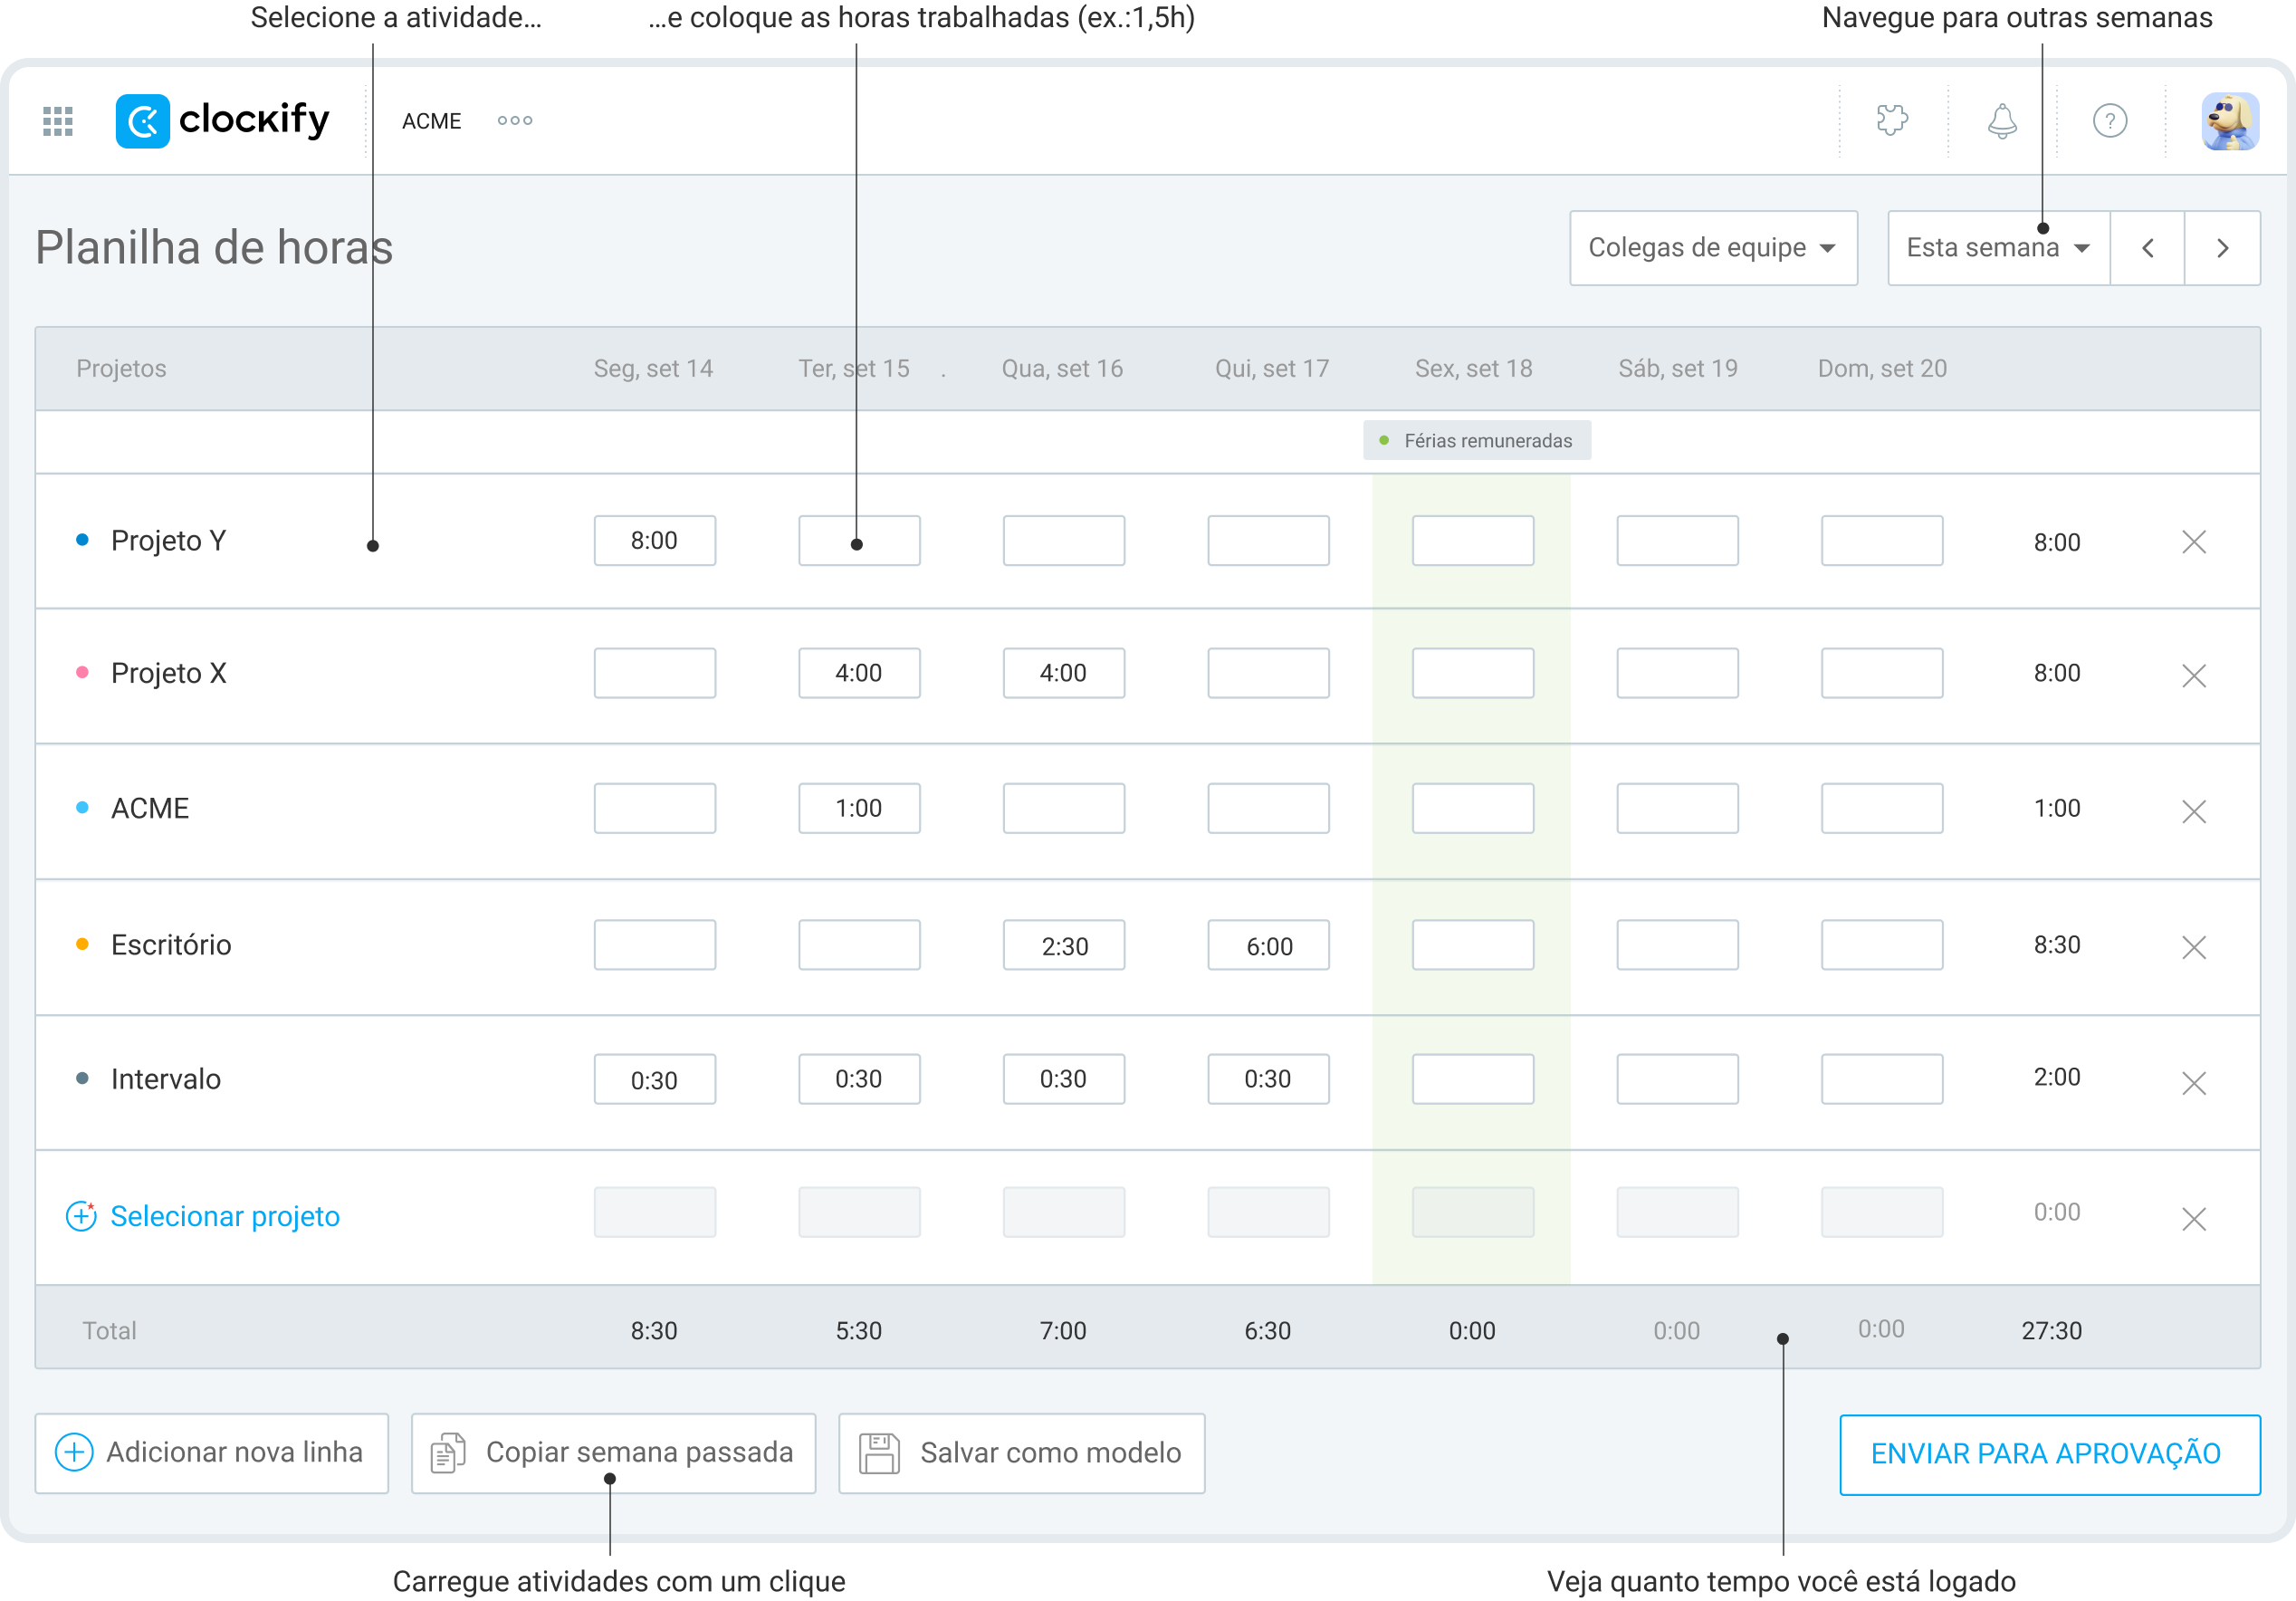Open the integrations puzzle icon
2296x1601 pixels.
click(x=1892, y=120)
